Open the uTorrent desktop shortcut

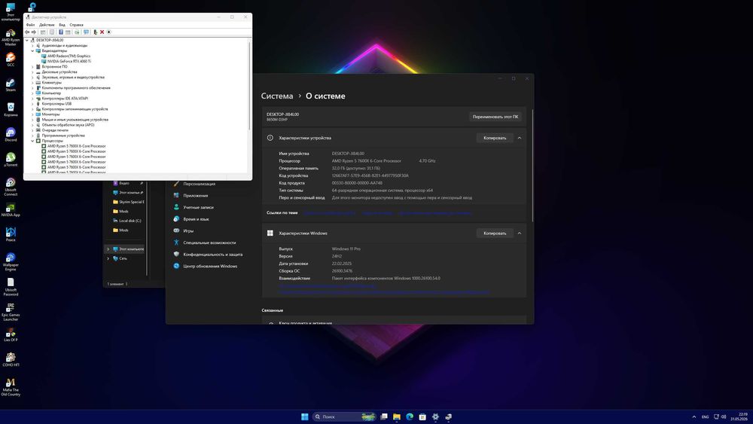click(11, 160)
